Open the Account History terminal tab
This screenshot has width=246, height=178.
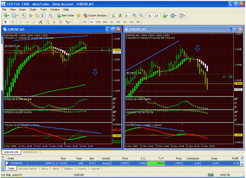pos(28,169)
